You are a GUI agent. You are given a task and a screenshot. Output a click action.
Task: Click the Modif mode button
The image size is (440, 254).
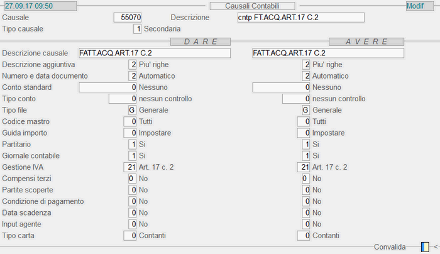point(420,6)
